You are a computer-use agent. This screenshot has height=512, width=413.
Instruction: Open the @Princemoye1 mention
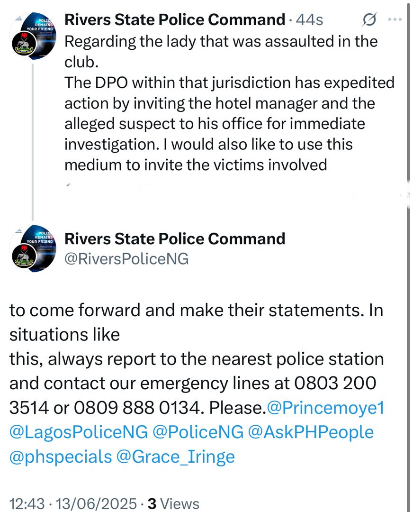tap(325, 408)
